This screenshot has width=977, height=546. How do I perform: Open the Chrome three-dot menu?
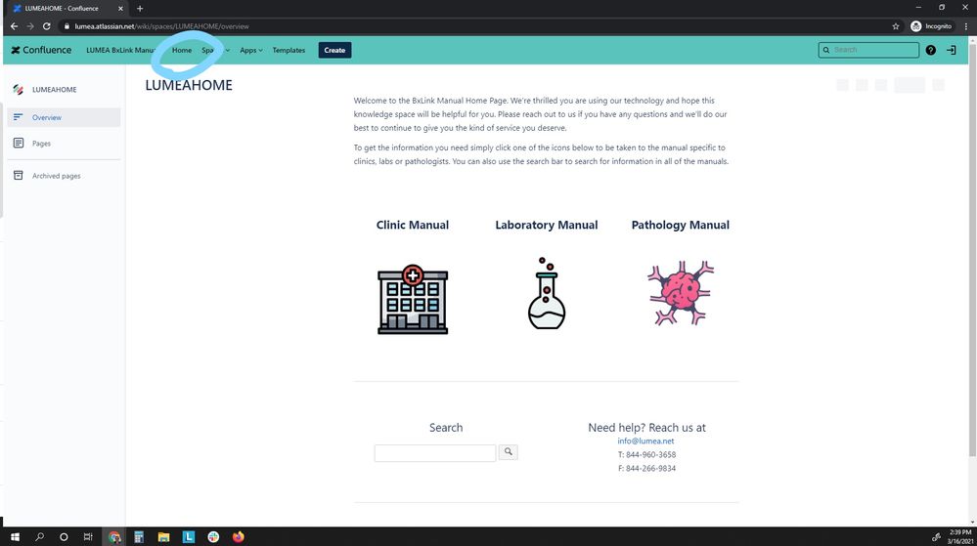coord(966,26)
